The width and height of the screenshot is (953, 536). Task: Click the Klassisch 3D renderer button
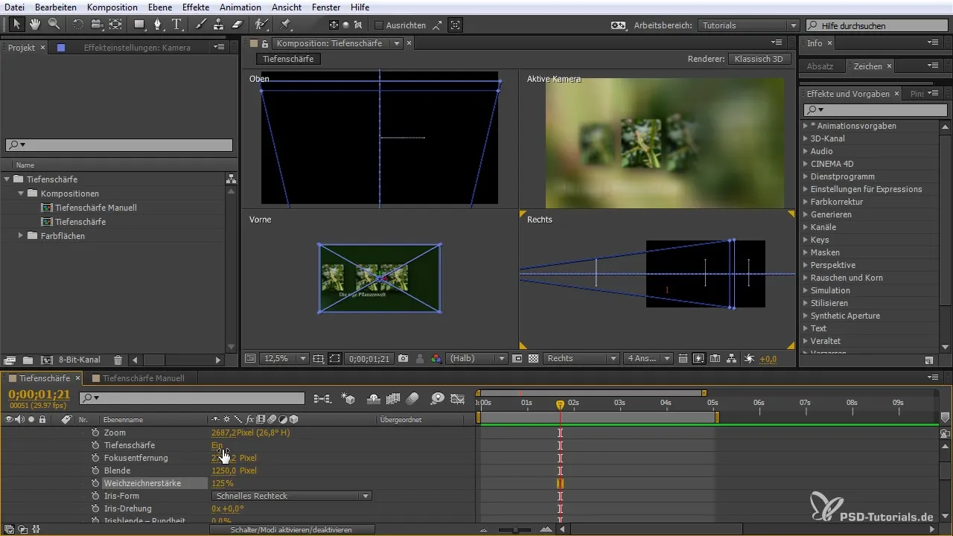coord(759,59)
